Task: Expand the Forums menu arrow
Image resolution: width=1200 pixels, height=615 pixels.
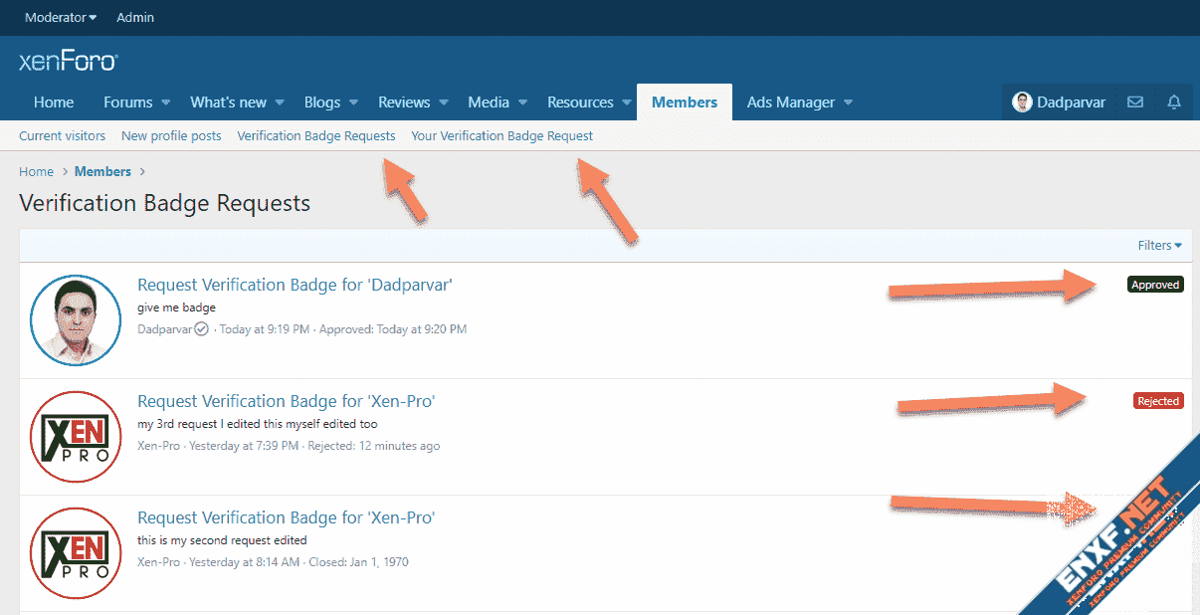Action: click(166, 102)
